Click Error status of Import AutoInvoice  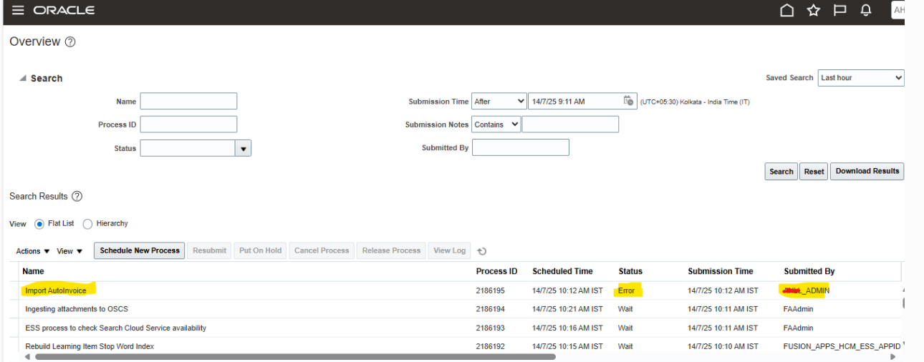tap(626, 290)
